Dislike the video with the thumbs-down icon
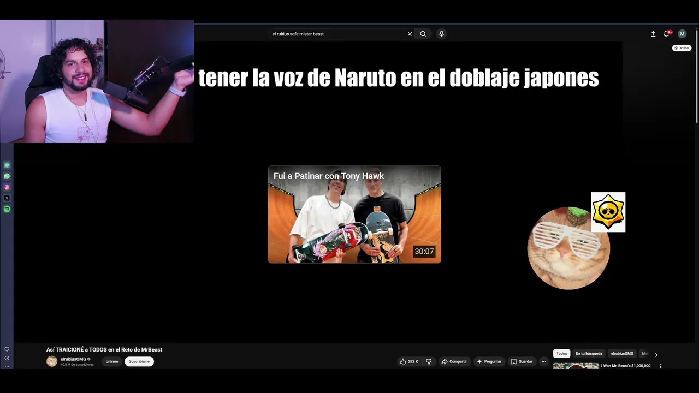 pos(429,361)
